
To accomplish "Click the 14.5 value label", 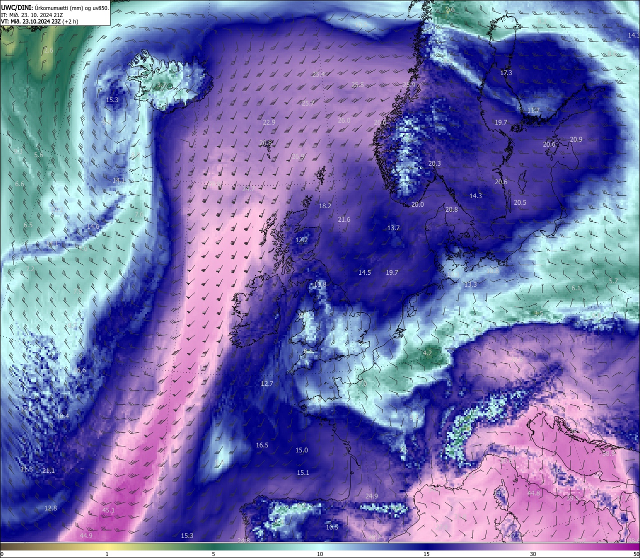I will click(x=364, y=273).
